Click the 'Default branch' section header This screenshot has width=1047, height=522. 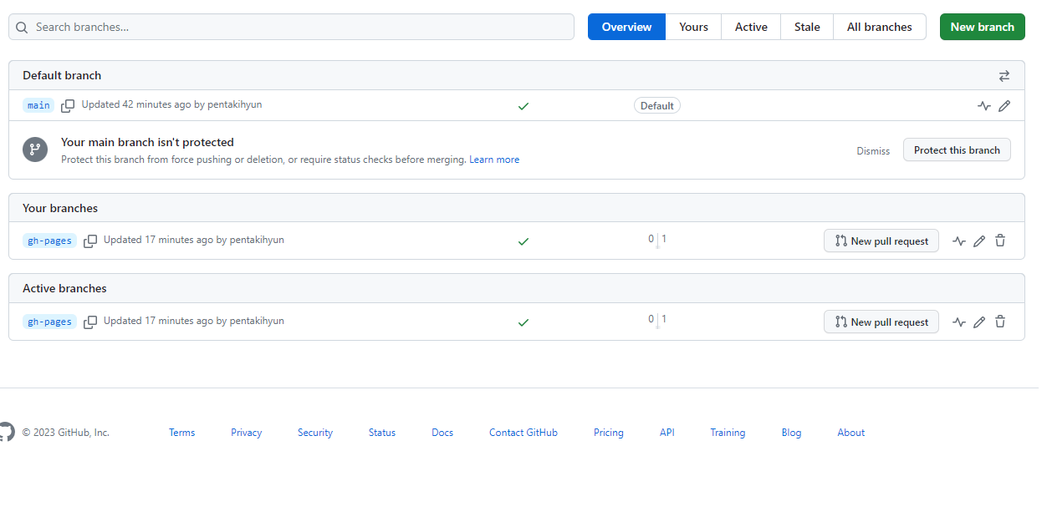(62, 75)
